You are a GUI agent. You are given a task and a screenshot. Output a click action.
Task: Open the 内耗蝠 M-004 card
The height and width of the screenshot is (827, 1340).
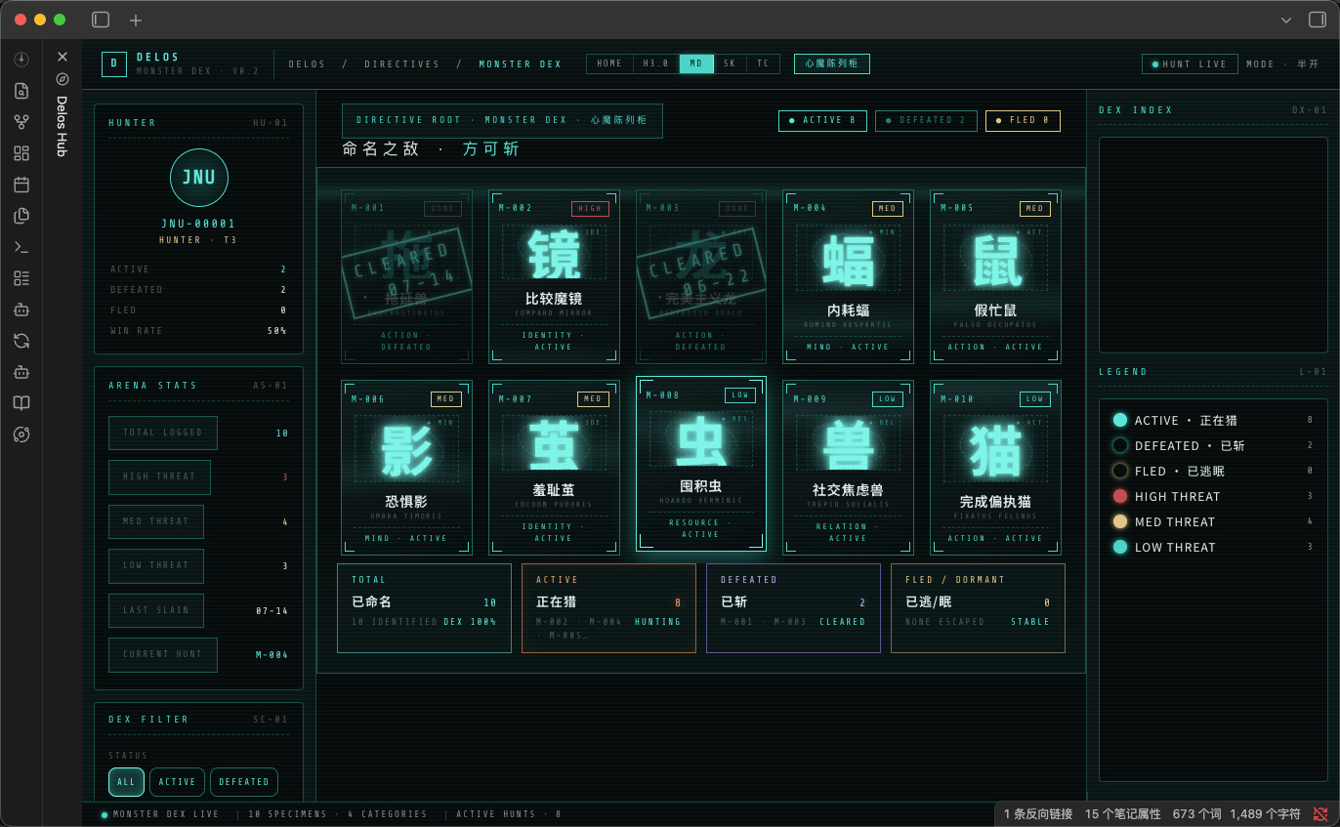[x=848, y=276]
